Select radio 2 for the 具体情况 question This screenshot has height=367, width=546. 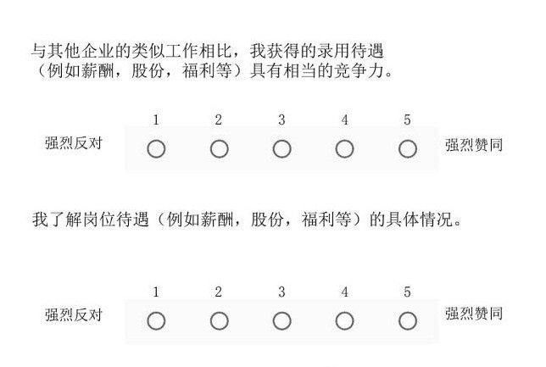pyautogui.click(x=219, y=321)
